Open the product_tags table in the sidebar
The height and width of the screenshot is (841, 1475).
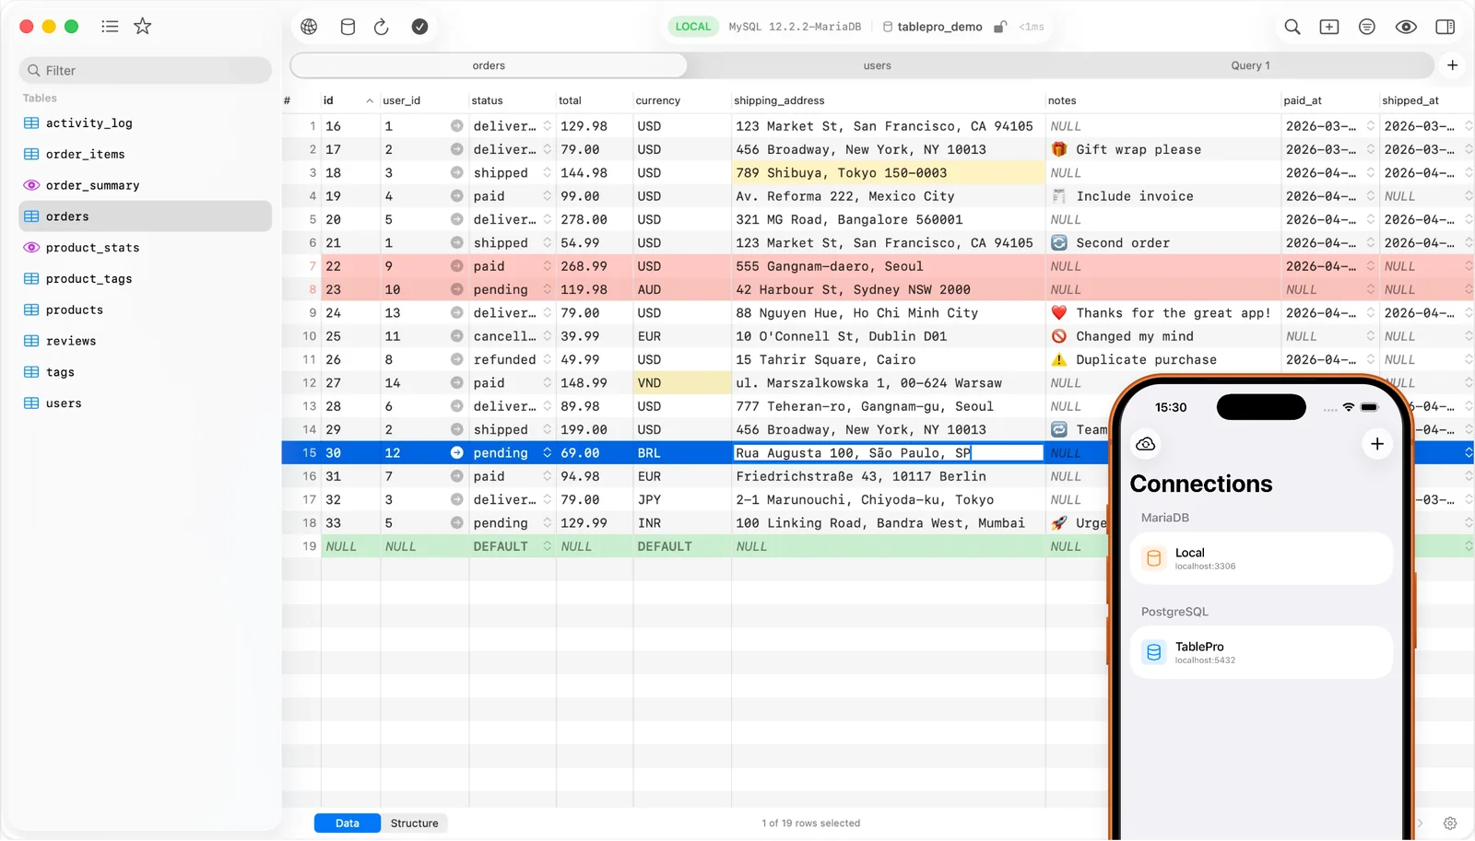point(145,279)
